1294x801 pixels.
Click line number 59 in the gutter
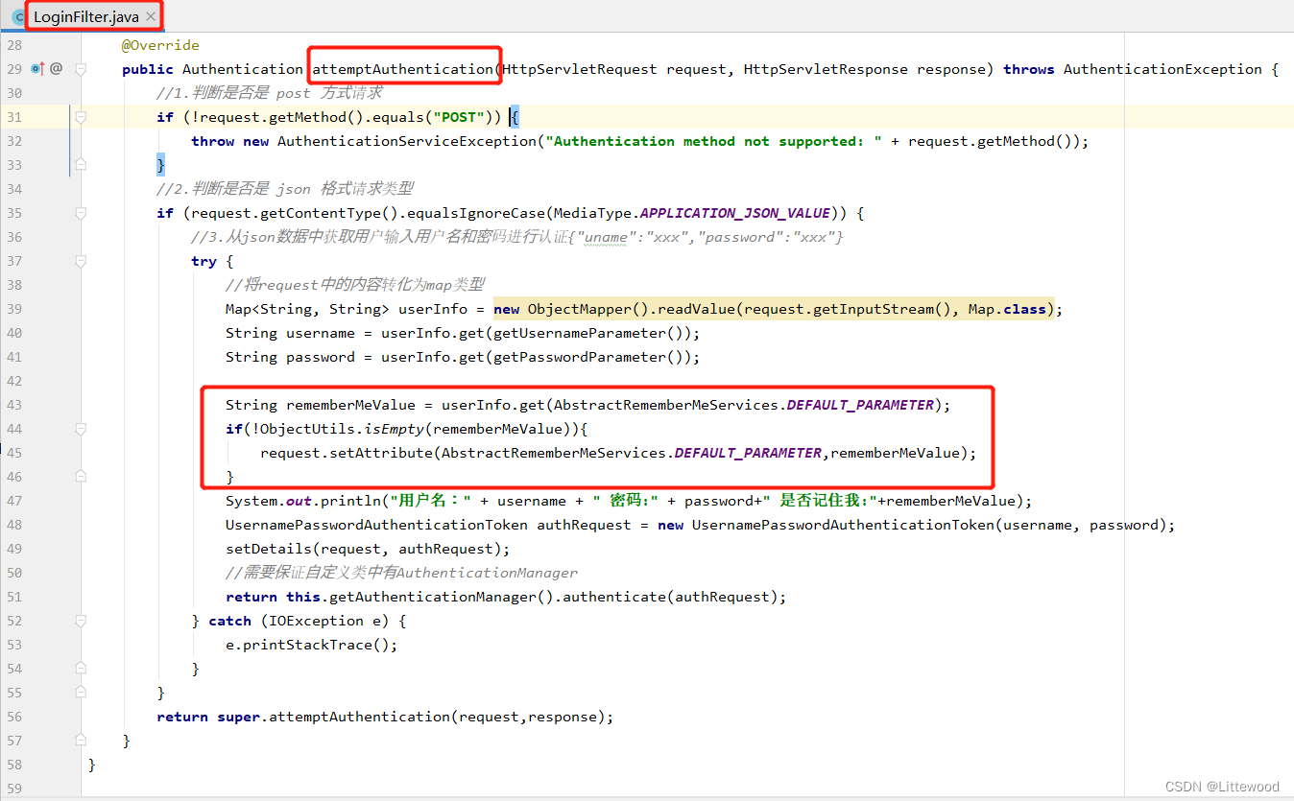(13, 789)
